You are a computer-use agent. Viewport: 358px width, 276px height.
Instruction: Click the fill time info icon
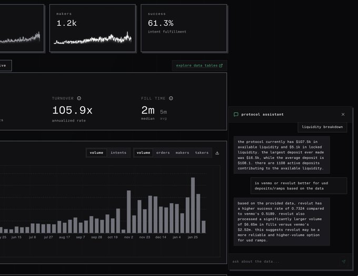(x=171, y=98)
